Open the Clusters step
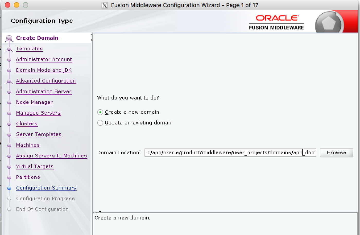The image size is (360, 235). (x=27, y=124)
